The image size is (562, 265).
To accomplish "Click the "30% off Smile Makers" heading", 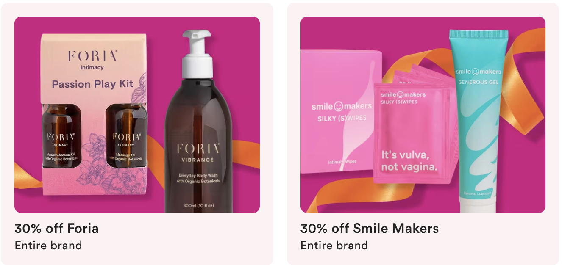I will pos(370,229).
